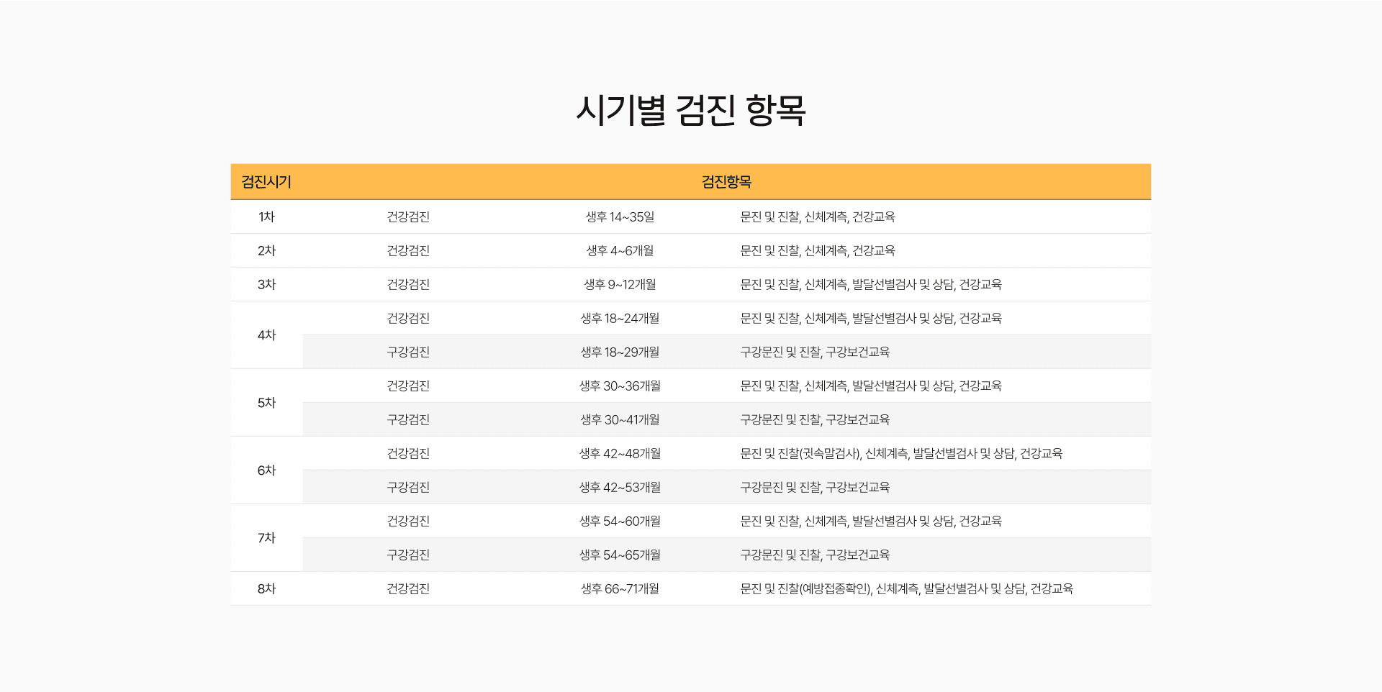
Task: Click 건강검진 in the 1차 row
Action: (407, 217)
